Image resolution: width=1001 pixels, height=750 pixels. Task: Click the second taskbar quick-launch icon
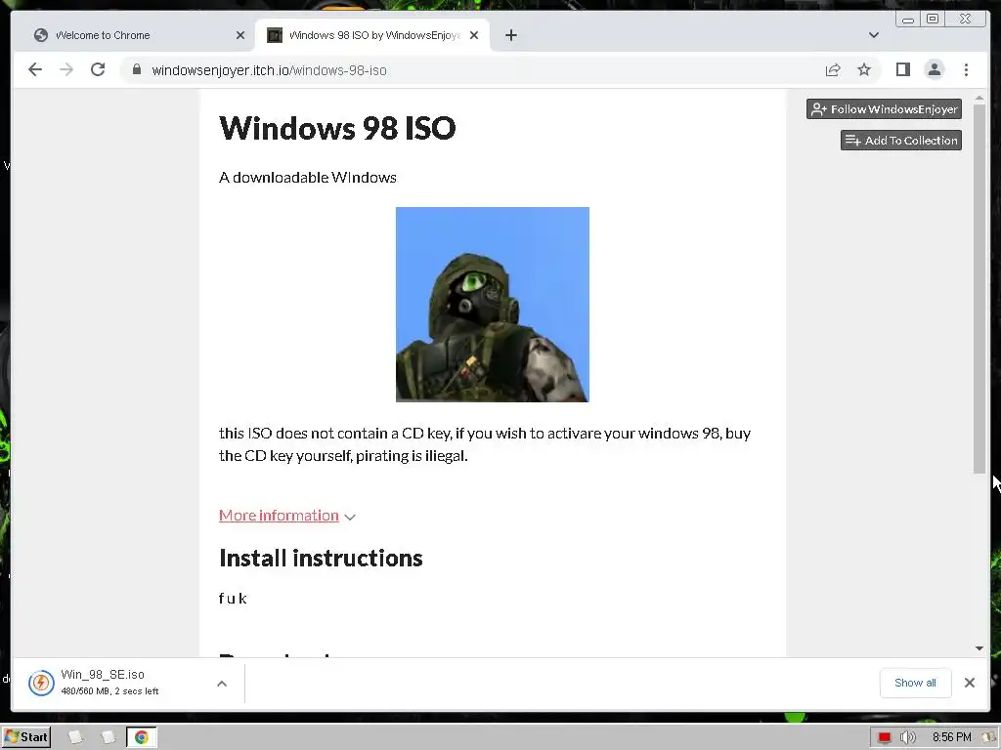(109, 737)
